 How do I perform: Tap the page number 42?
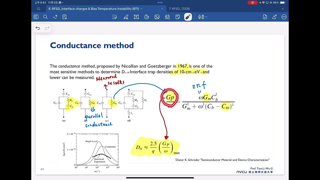(x=42, y=169)
